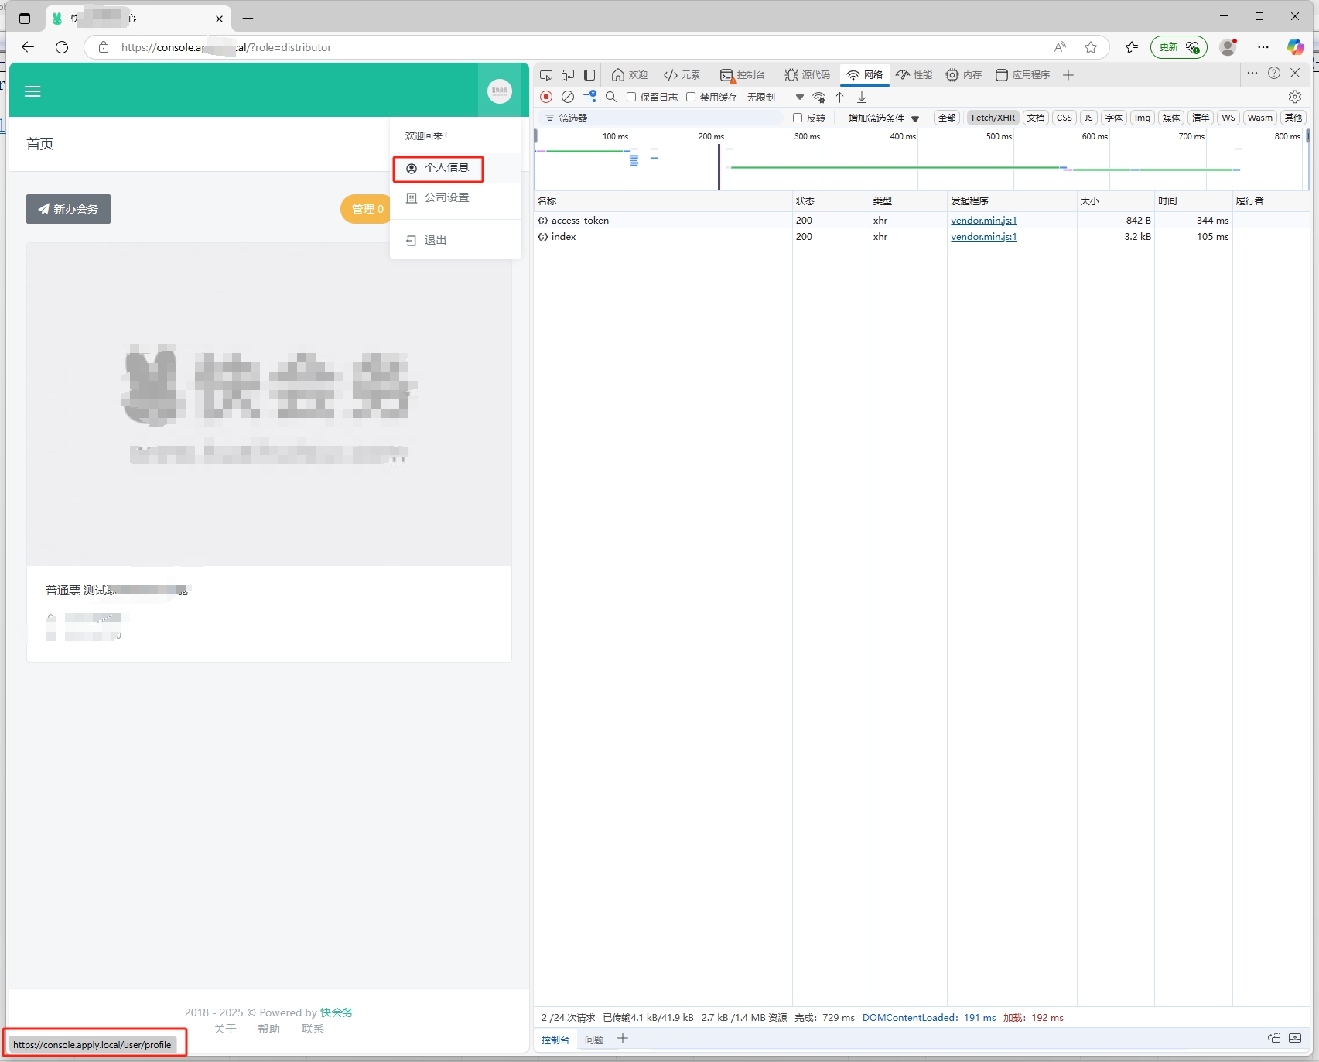Click the inspect element picker icon
This screenshot has width=1319, height=1062.
[x=546, y=75]
